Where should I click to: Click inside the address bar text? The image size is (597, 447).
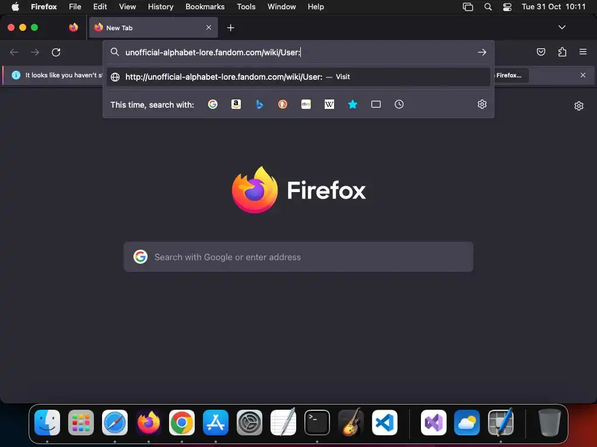click(x=213, y=52)
